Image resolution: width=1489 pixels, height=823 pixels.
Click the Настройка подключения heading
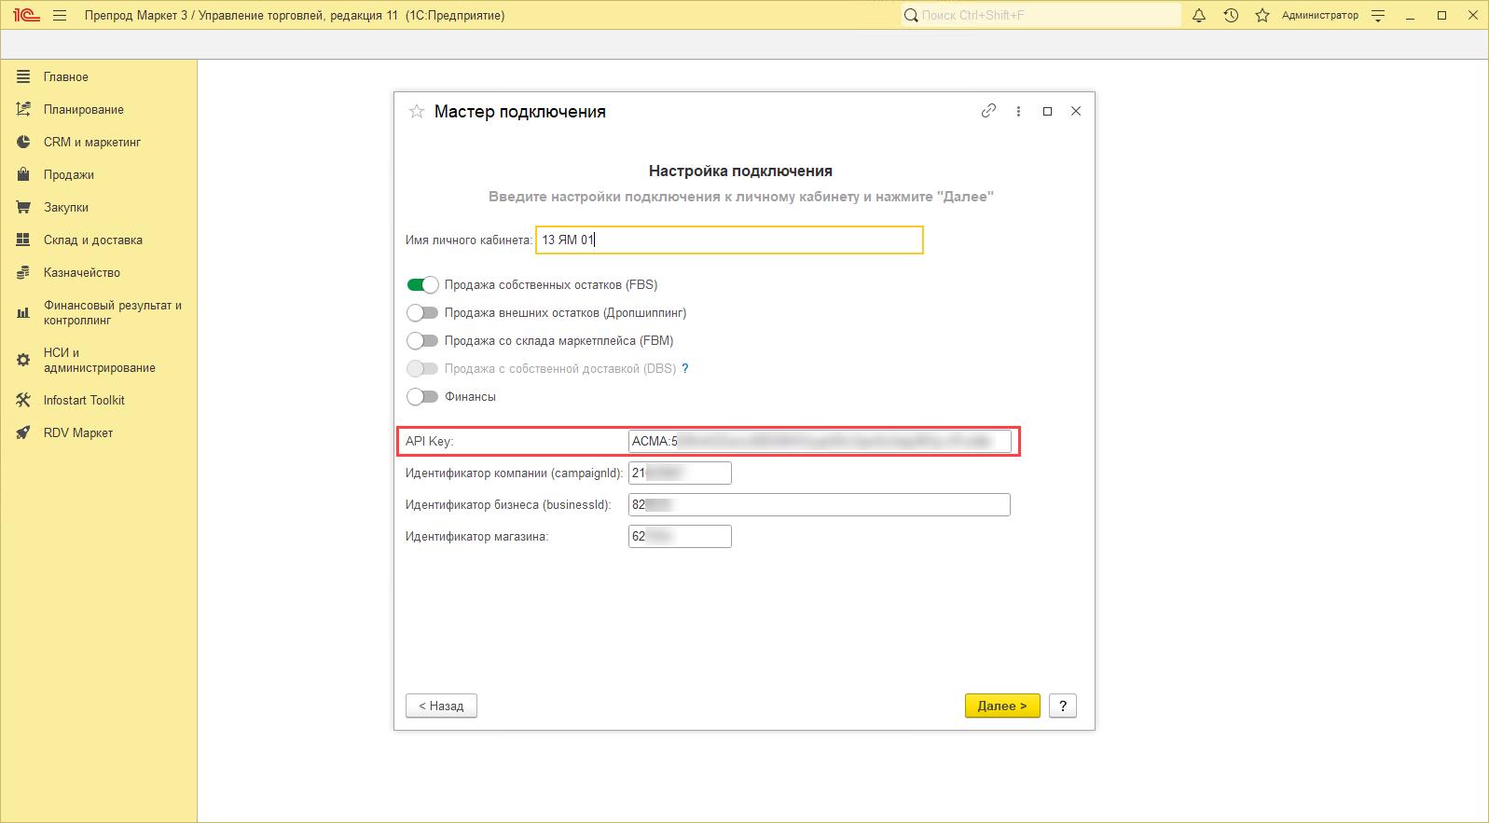(x=740, y=171)
